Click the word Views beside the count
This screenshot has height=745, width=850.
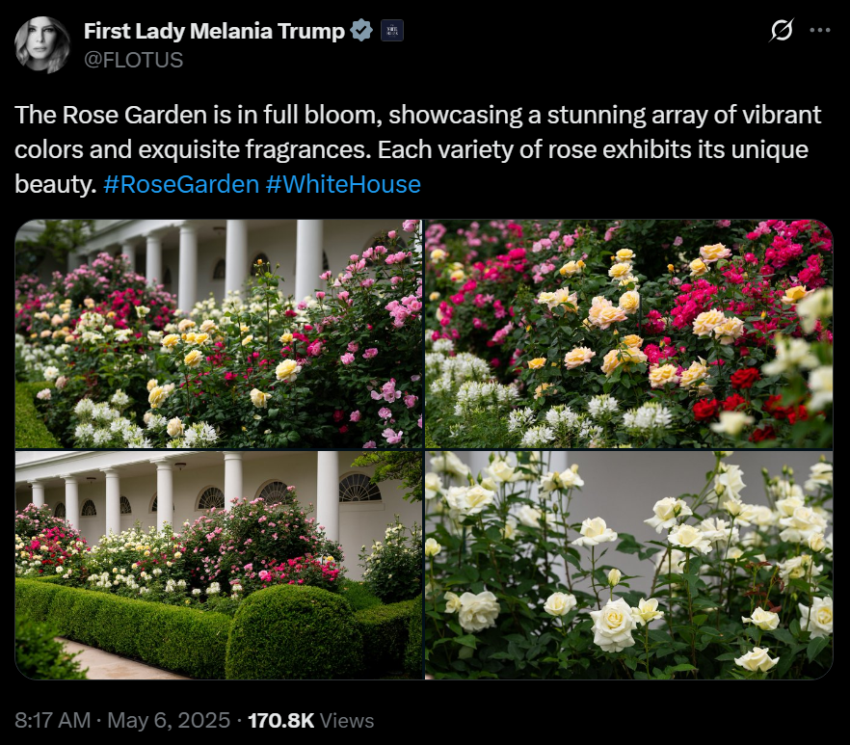[347, 721]
